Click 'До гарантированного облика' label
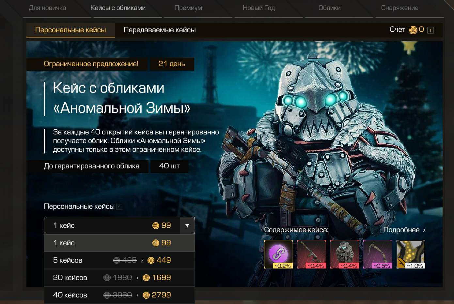The height and width of the screenshot is (304, 454). coord(92,166)
